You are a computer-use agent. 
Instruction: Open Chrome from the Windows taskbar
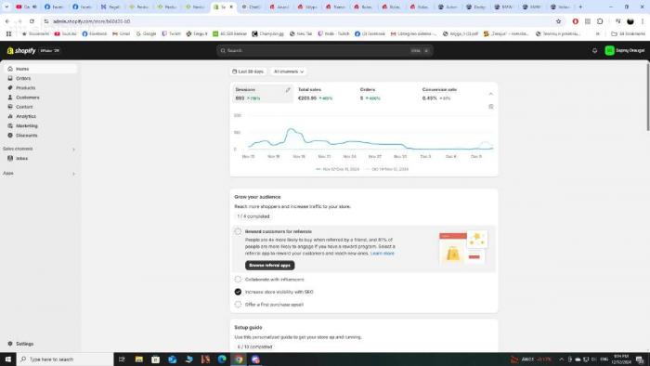239,359
